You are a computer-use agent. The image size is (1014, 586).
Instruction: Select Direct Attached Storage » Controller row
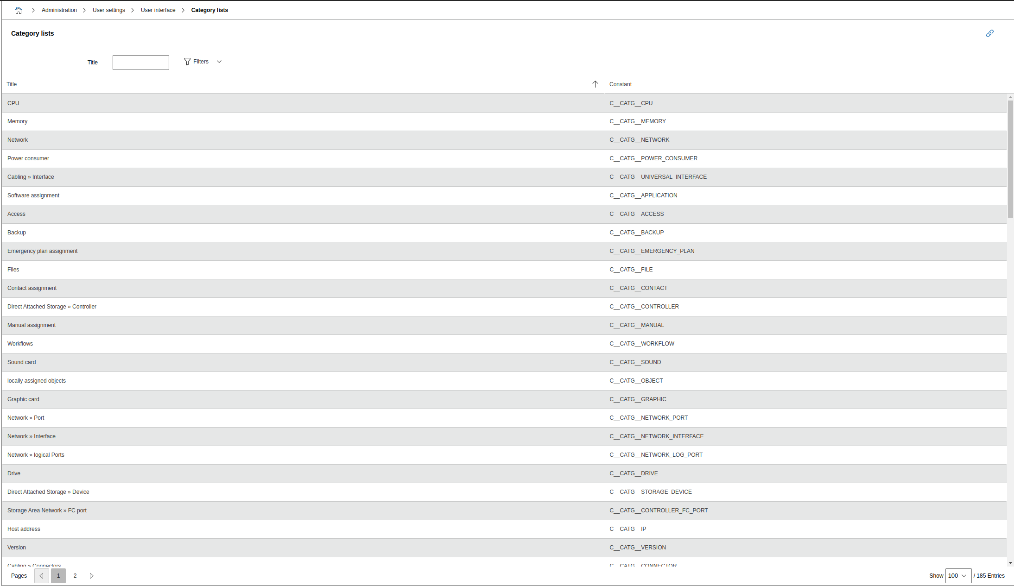[x=504, y=307]
